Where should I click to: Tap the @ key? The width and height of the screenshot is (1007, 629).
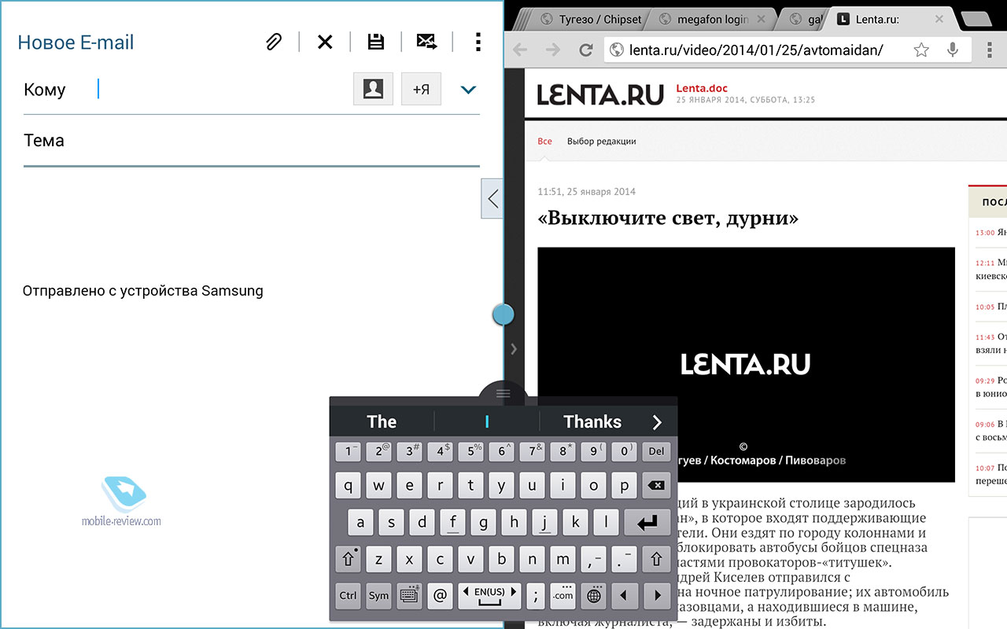pyautogui.click(x=440, y=596)
